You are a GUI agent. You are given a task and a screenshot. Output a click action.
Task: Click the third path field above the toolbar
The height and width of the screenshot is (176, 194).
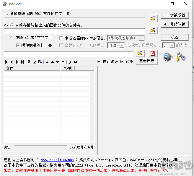pyautogui.click(x=69, y=54)
